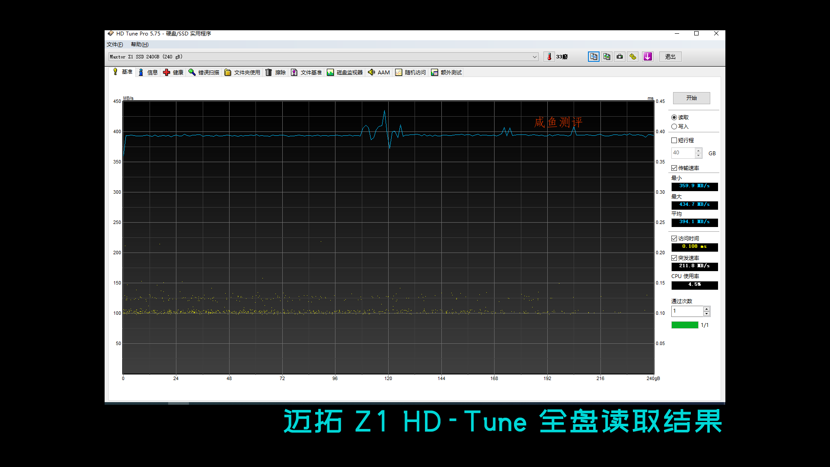Image resolution: width=830 pixels, height=467 pixels.
Task: Click the speaker icon of AAM tab
Action: click(x=371, y=72)
